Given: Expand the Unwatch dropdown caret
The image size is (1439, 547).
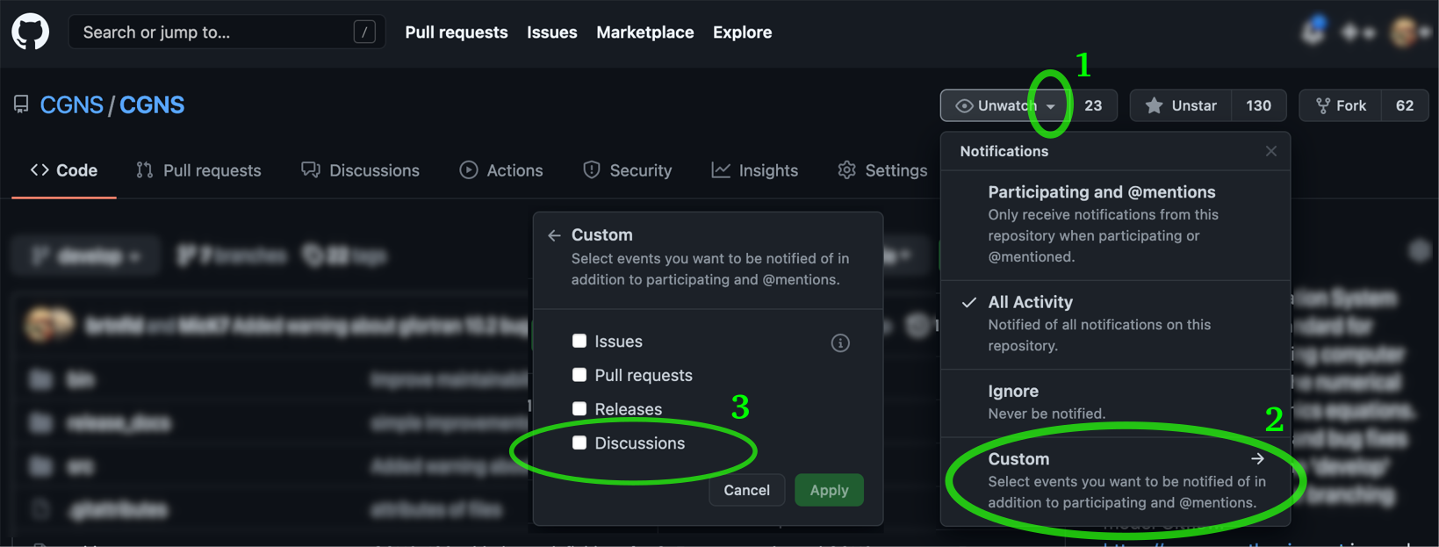Looking at the screenshot, I should 1051,106.
